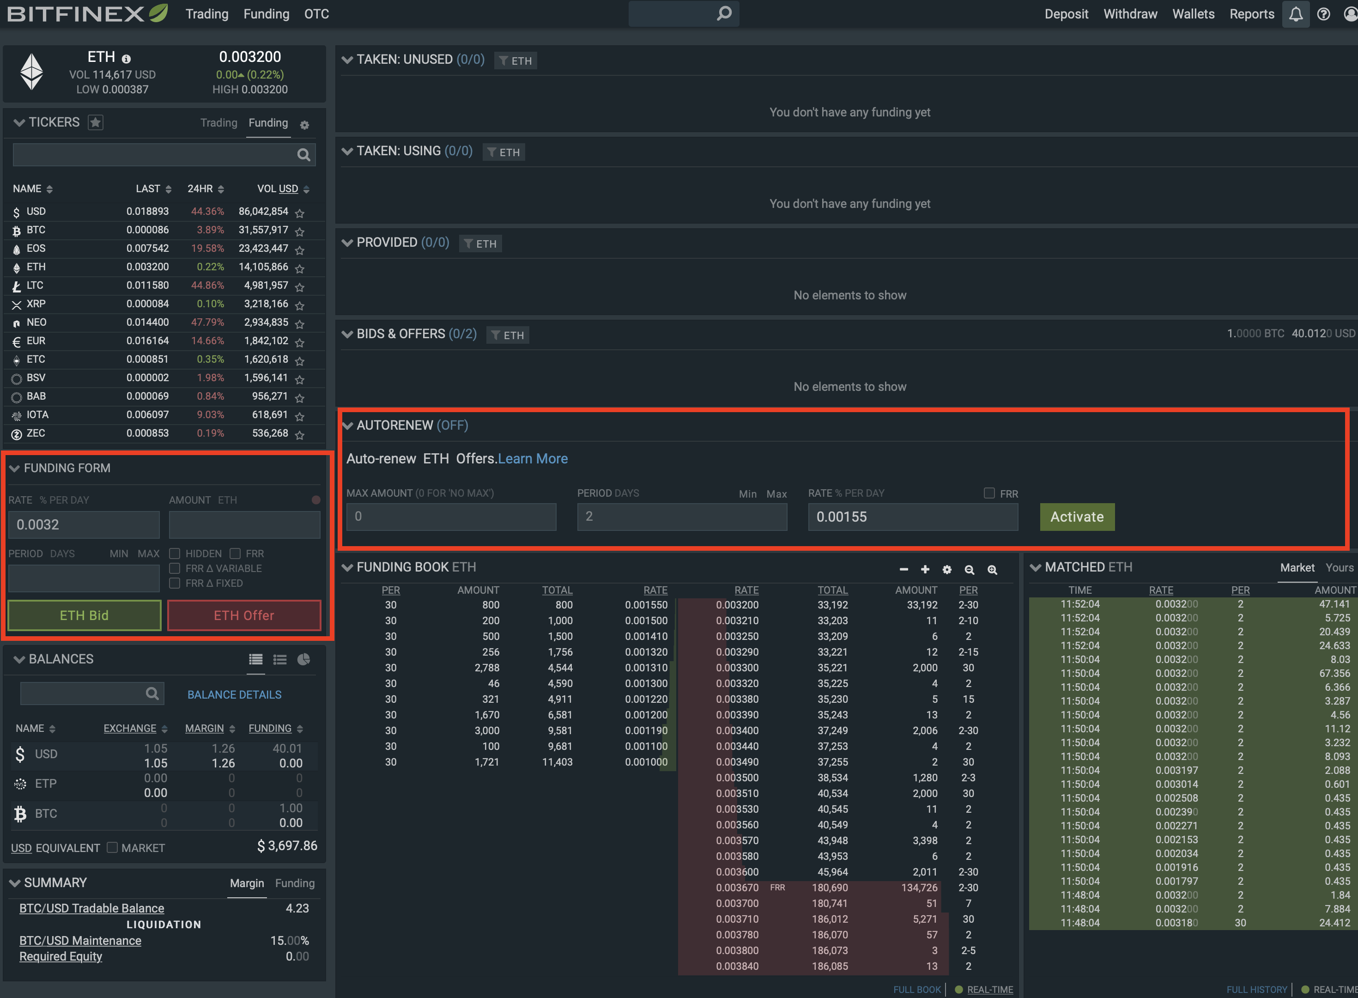Sort balances by FUNDING column

[275, 729]
